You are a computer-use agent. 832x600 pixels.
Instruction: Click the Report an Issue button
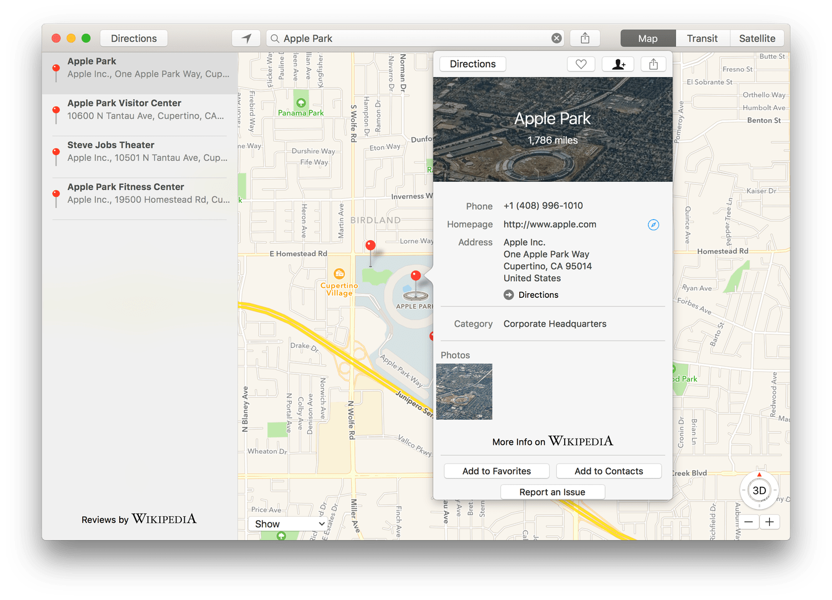tap(552, 492)
